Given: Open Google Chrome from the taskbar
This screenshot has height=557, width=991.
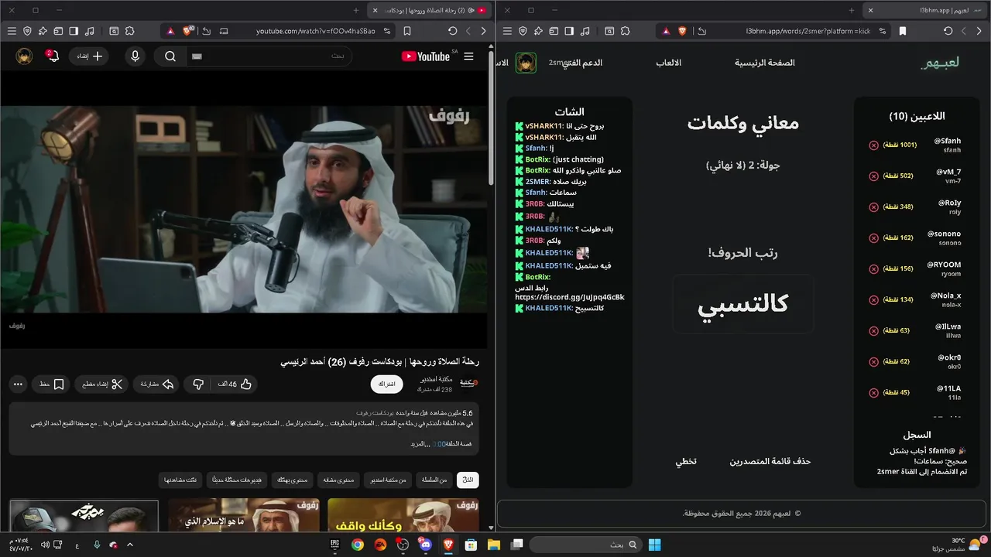Looking at the screenshot, I should click(x=358, y=545).
